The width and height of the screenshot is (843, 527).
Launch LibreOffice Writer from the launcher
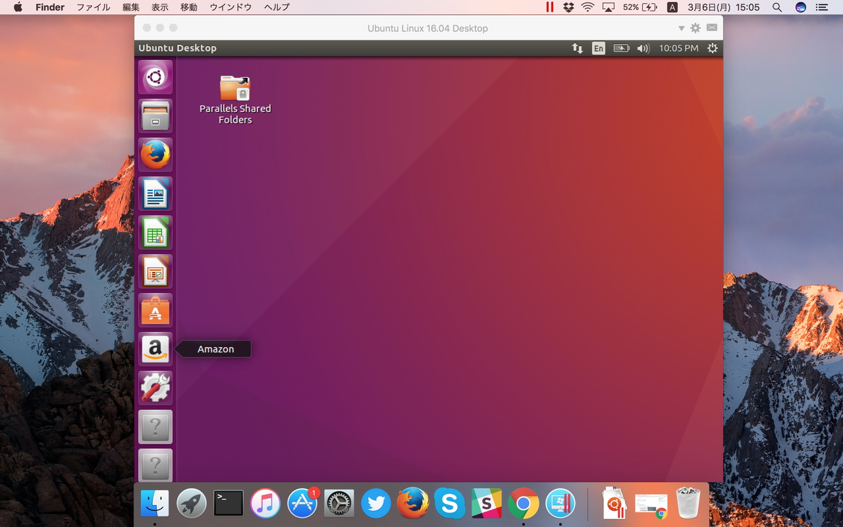[x=155, y=194]
